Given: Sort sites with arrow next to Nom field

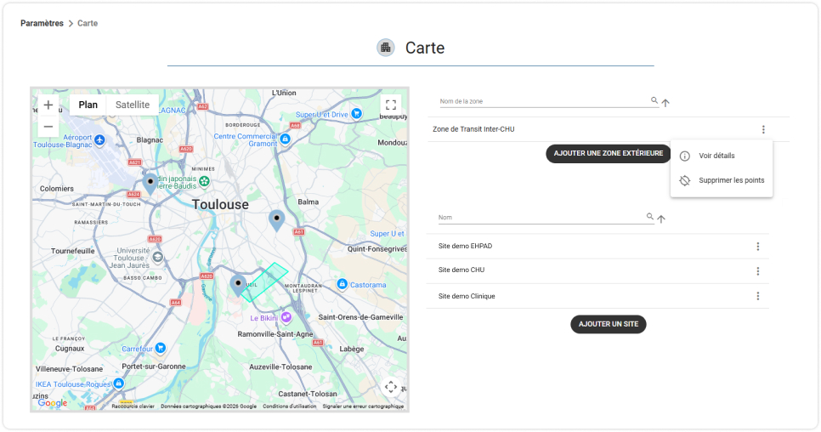Looking at the screenshot, I should 661,219.
